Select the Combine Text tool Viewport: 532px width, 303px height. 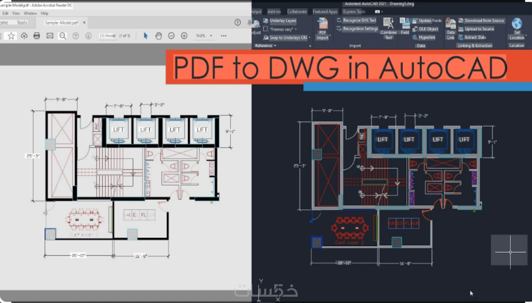pos(389,29)
